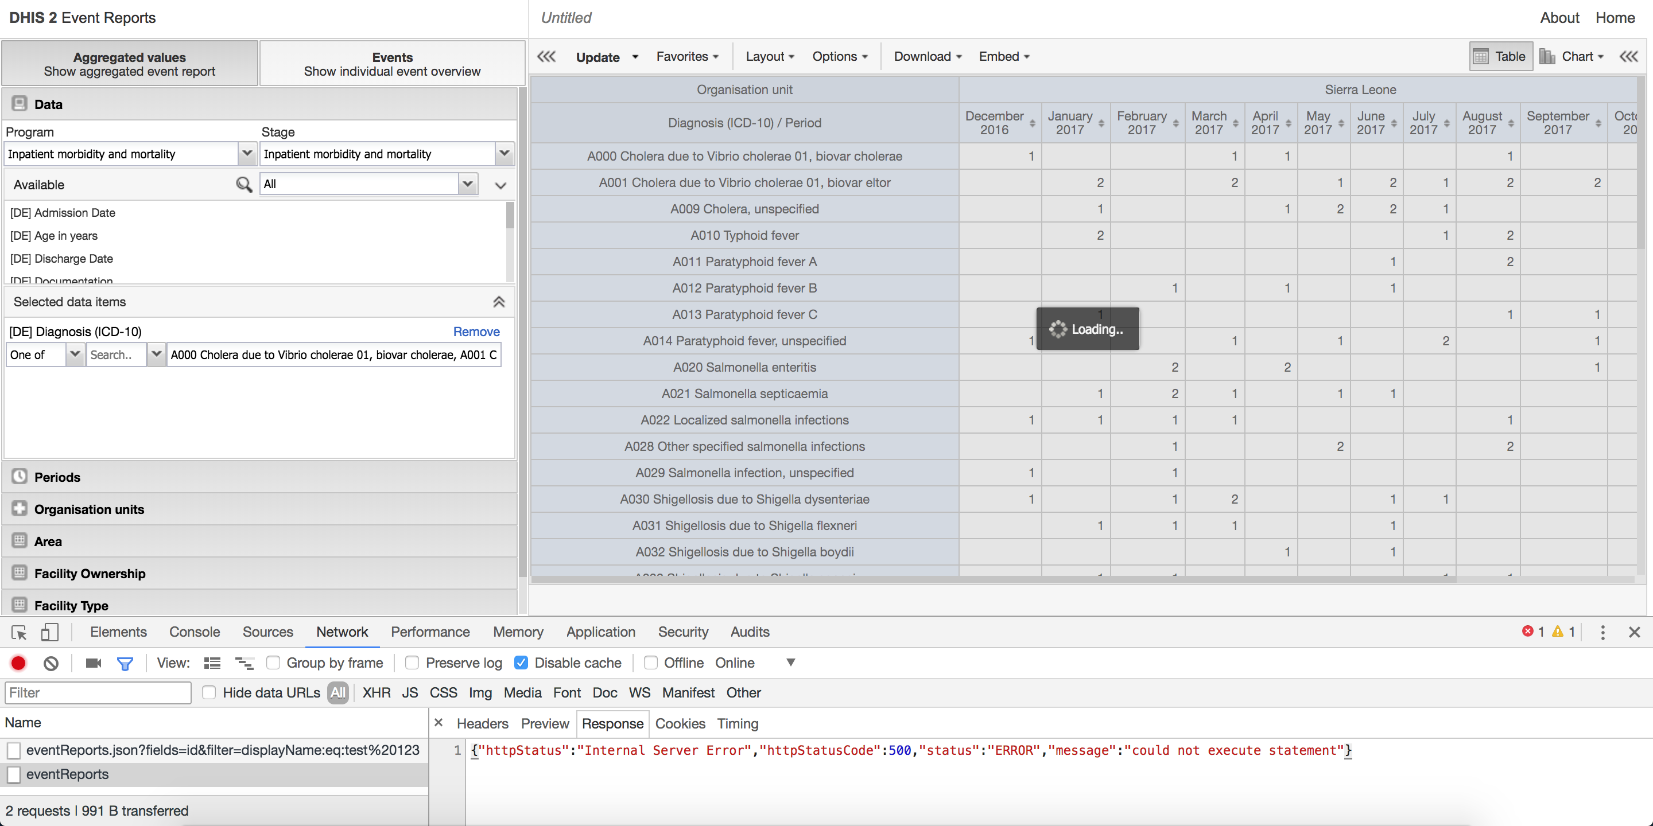1653x826 pixels.
Task: Switch to the Console tab in DevTools
Action: point(195,632)
